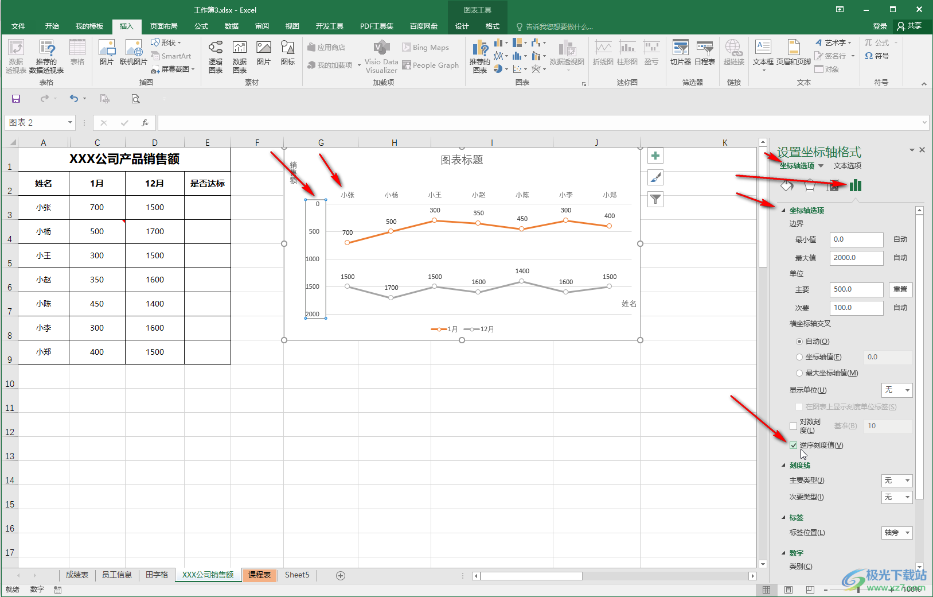933x597 pixels.
Task: Open the Name Box dropdown arrow
Action: pos(70,122)
